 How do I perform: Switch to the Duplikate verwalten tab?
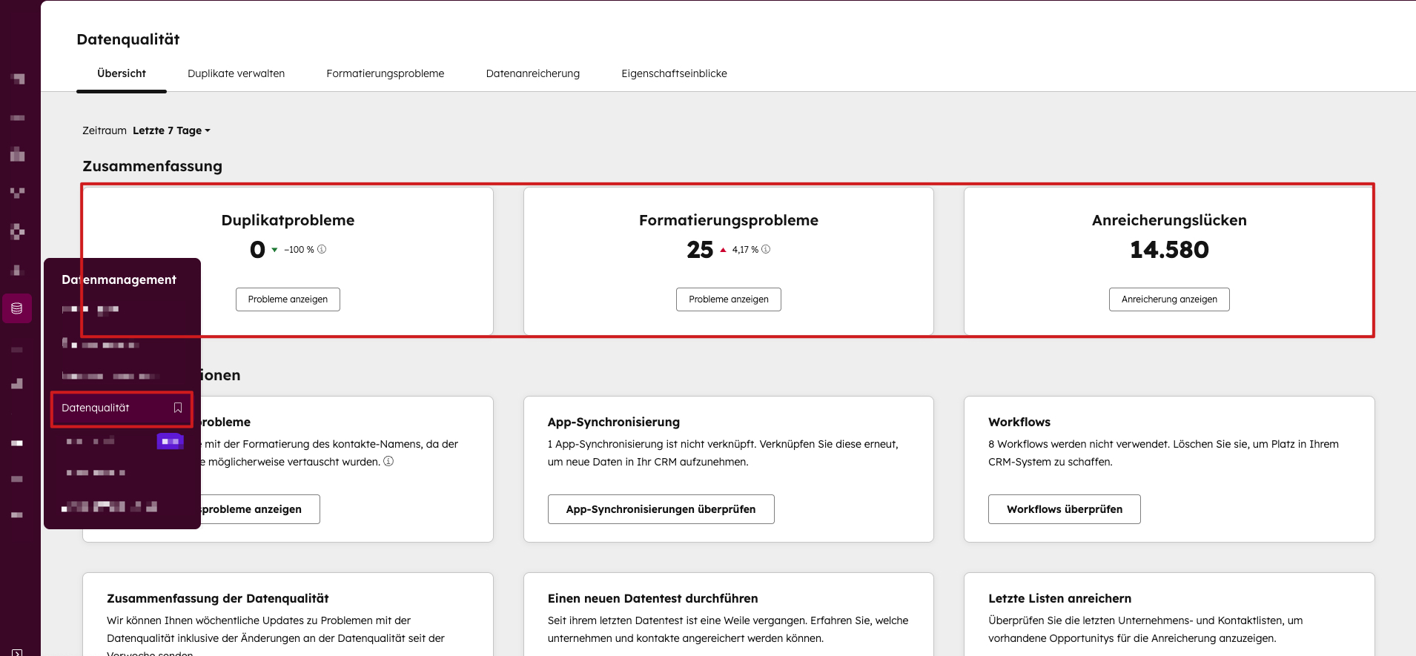point(236,73)
